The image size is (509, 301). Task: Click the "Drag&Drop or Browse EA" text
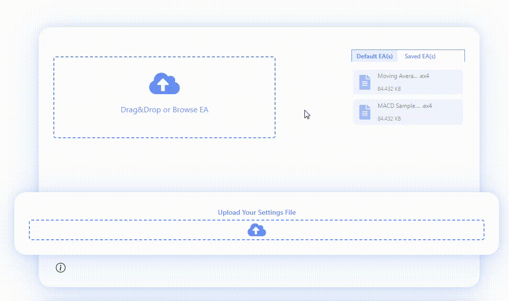[164, 110]
